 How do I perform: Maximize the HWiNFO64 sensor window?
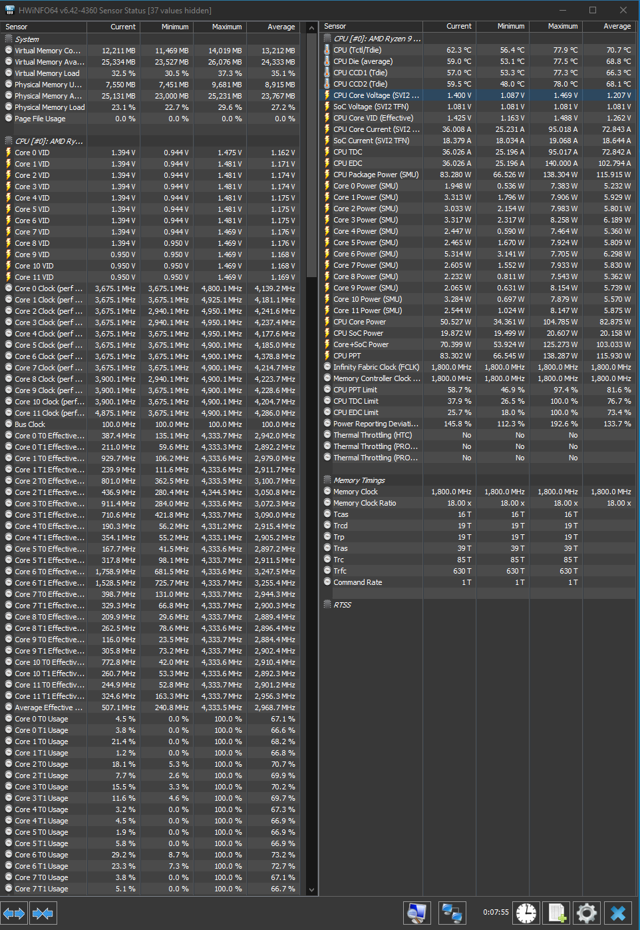coord(592,10)
